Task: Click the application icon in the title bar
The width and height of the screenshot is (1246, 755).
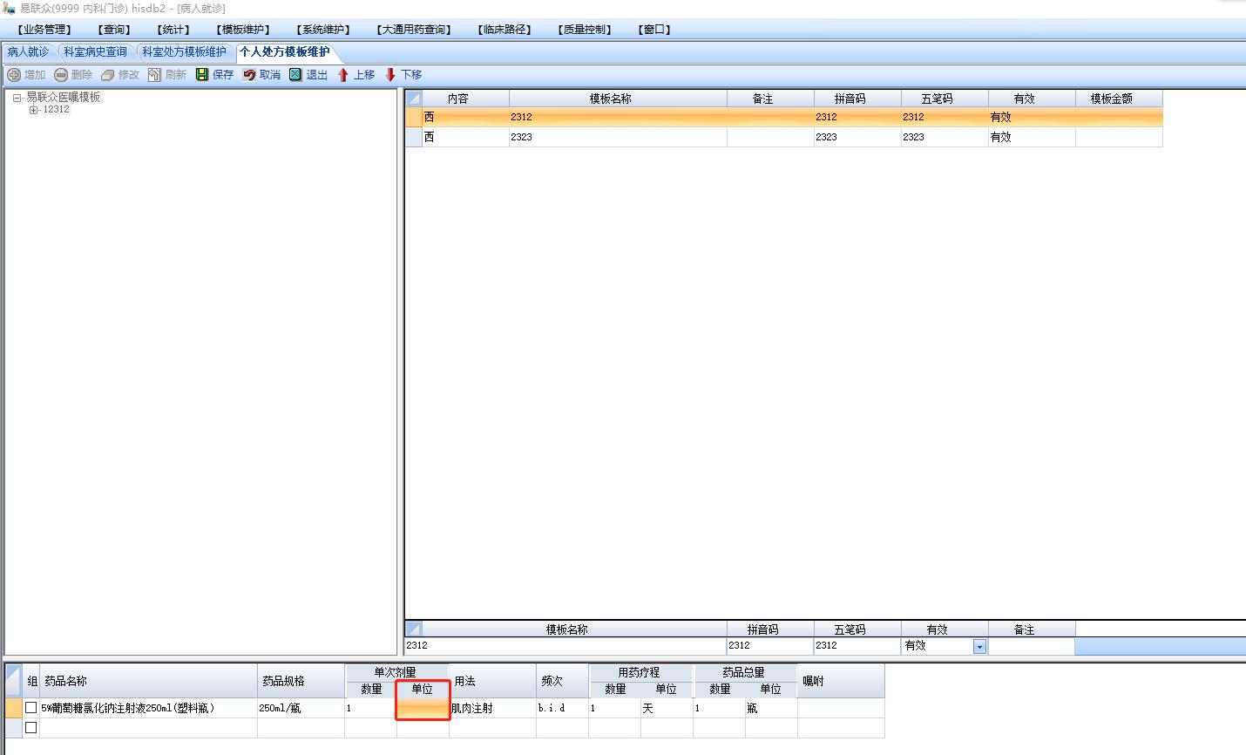Action: pos(8,8)
